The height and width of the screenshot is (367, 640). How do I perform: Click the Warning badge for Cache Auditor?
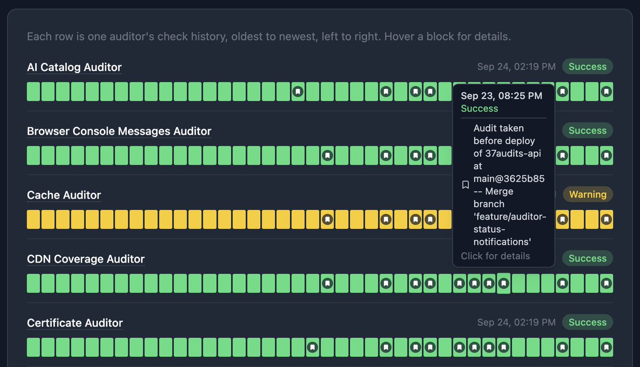click(x=588, y=194)
